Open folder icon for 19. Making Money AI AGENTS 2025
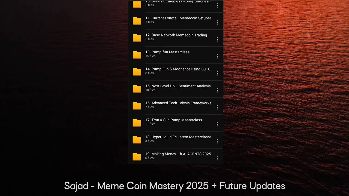 pos(137,157)
